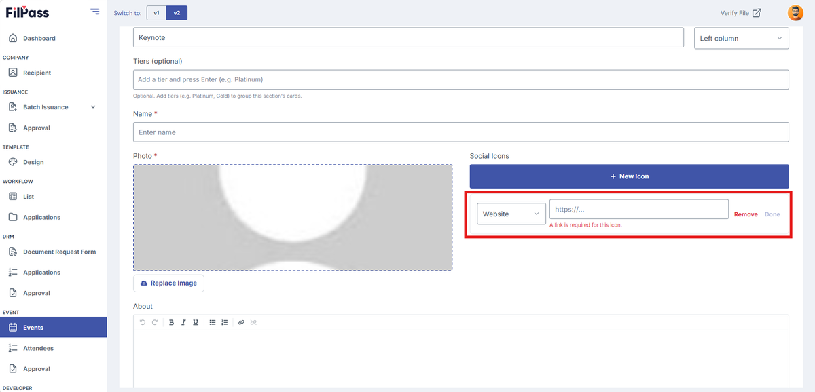Click Replace Image button
Screen dimensions: 815x392
[x=168, y=283]
